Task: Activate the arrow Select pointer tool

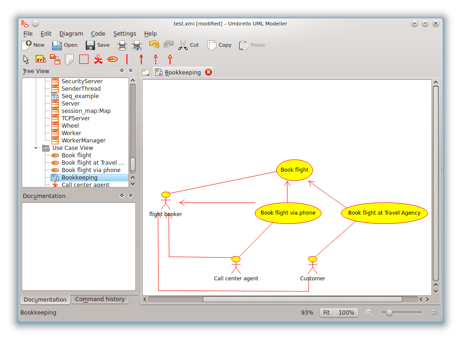Action: [26, 59]
